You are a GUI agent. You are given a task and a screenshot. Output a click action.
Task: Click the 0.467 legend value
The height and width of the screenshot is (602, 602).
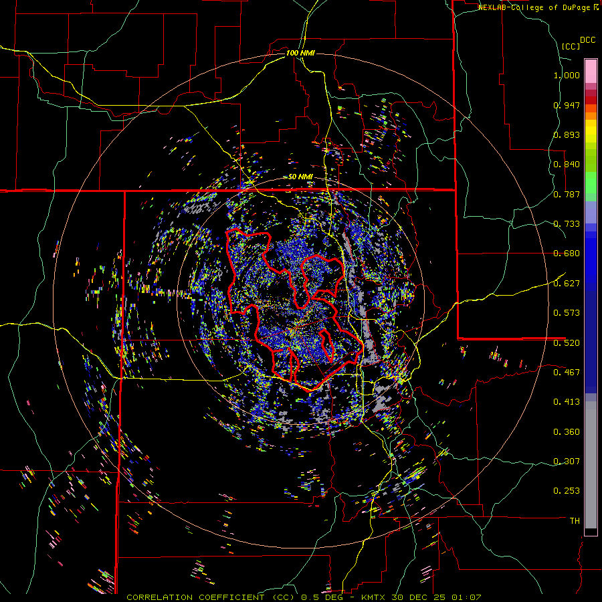tap(567, 373)
